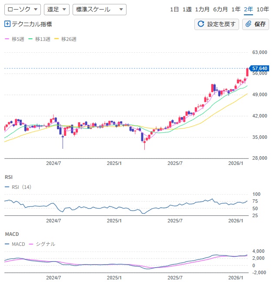This screenshot has width=273, height=282.
Task: Switch to the 10年 time range
Action: coord(263,9)
